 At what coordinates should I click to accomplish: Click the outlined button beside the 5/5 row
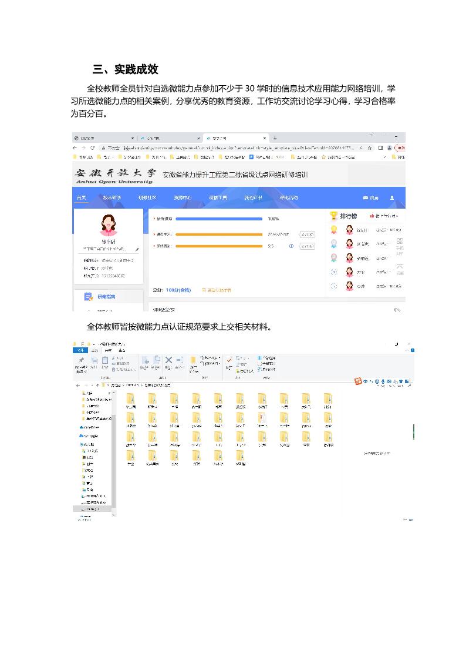[307, 246]
